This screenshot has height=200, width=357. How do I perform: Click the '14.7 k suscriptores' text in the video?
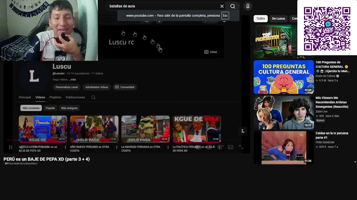click(78, 74)
